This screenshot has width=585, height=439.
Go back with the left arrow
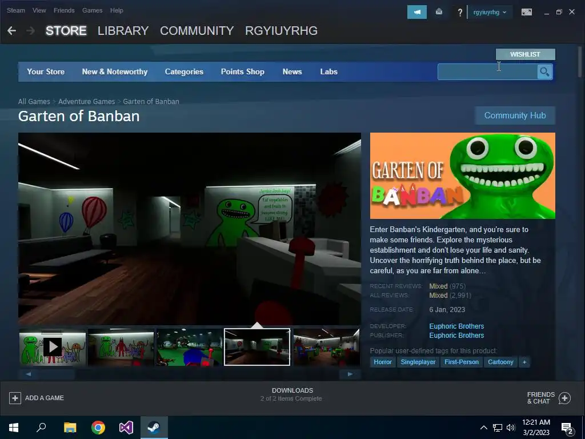11,31
